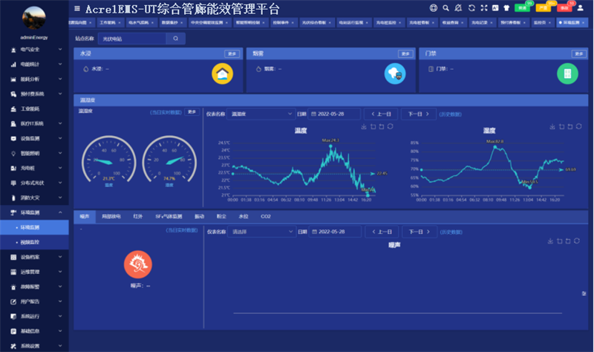This screenshot has width=594, height=352.
Task: Click the yellow water immersion house icon
Action: click(221, 74)
